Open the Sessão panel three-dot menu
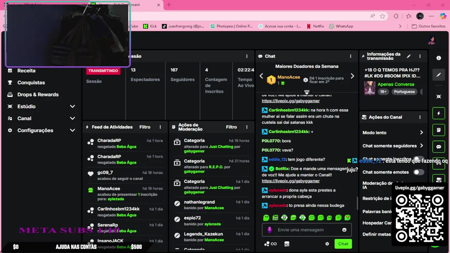The height and width of the screenshot is (253, 450). point(247,56)
